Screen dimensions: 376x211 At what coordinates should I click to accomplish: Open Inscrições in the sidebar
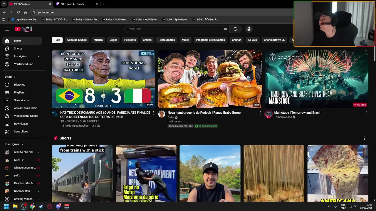tap(22, 56)
